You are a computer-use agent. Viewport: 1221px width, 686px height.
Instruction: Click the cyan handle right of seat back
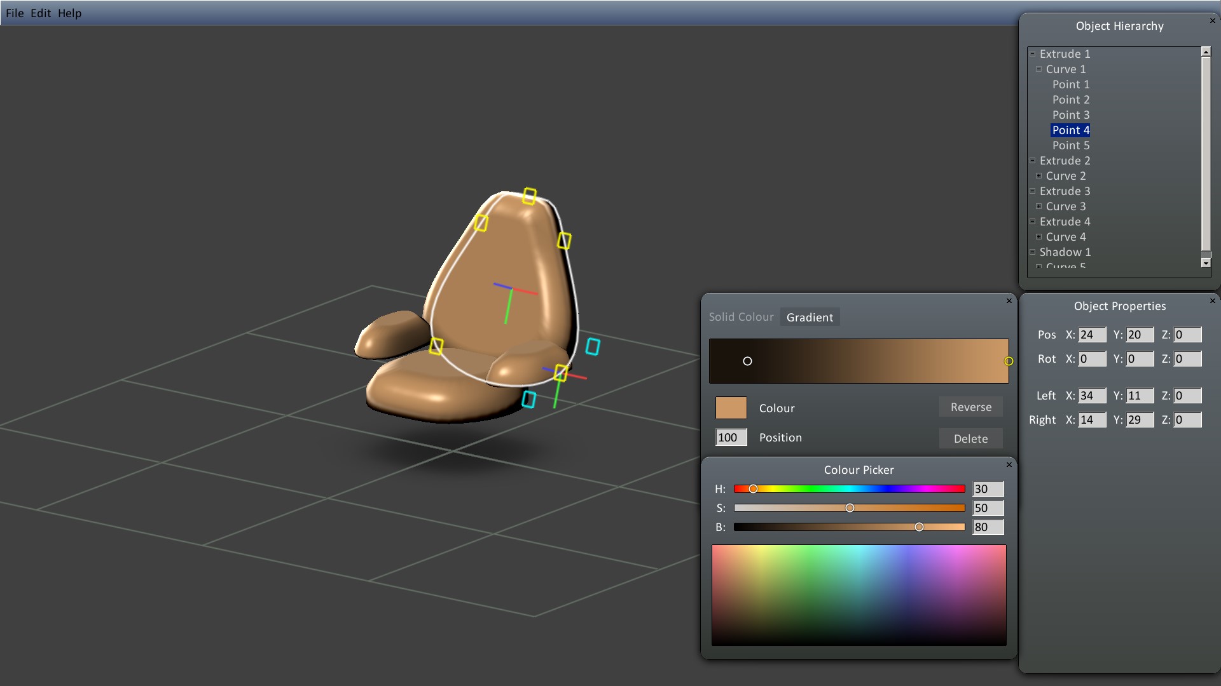[x=593, y=346]
